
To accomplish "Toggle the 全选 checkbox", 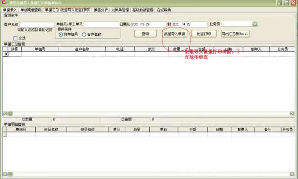I will [15, 38].
